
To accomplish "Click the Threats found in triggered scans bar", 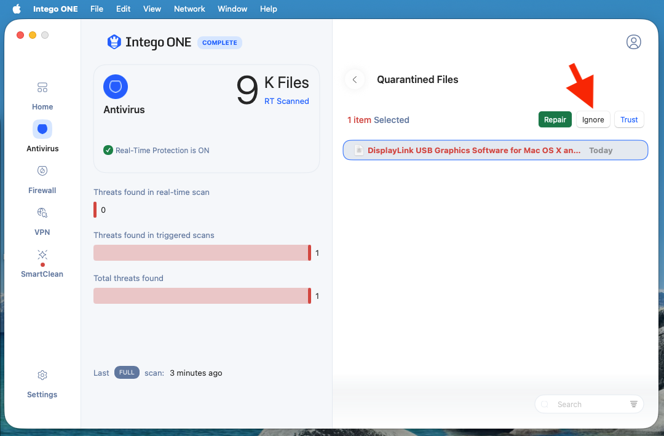I will click(x=202, y=253).
